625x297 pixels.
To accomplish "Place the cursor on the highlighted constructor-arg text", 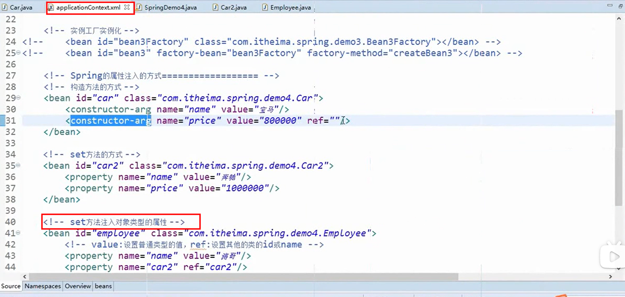I will pos(111,121).
